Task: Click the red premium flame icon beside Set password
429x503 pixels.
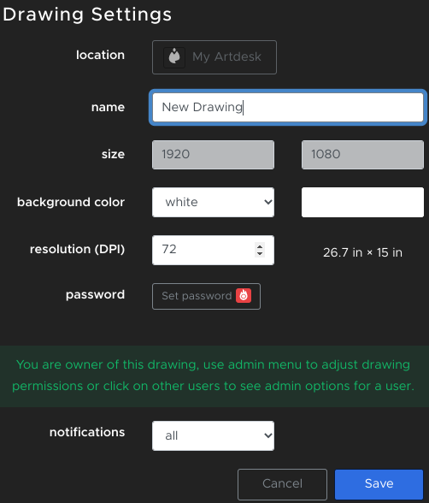Action: coord(244,295)
